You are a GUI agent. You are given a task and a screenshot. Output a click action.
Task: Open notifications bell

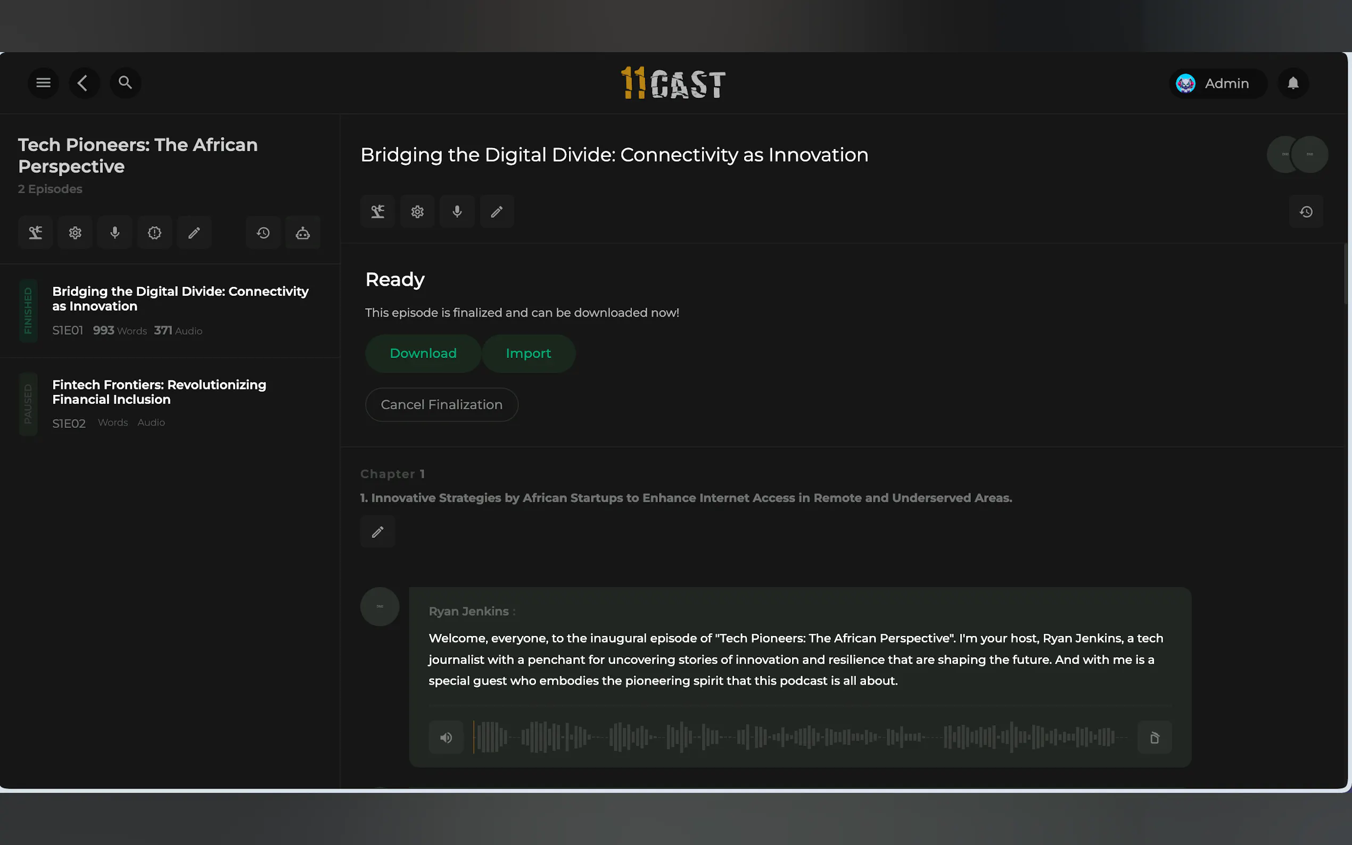[1293, 83]
